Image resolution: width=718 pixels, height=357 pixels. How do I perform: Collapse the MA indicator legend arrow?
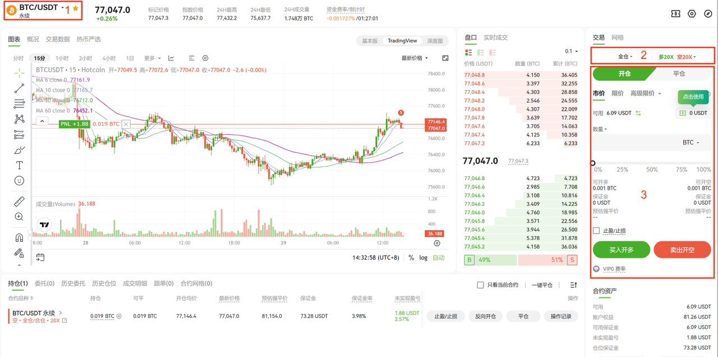click(x=42, y=121)
